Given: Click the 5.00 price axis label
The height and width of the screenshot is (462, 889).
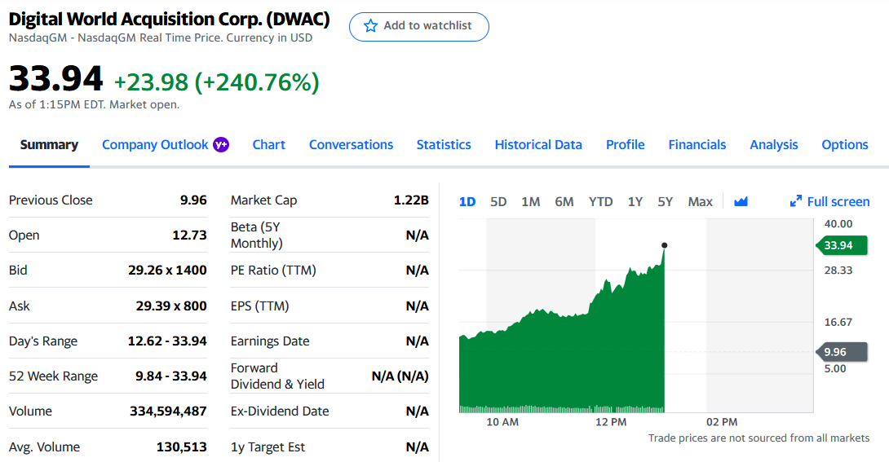Looking at the screenshot, I should pos(834,368).
